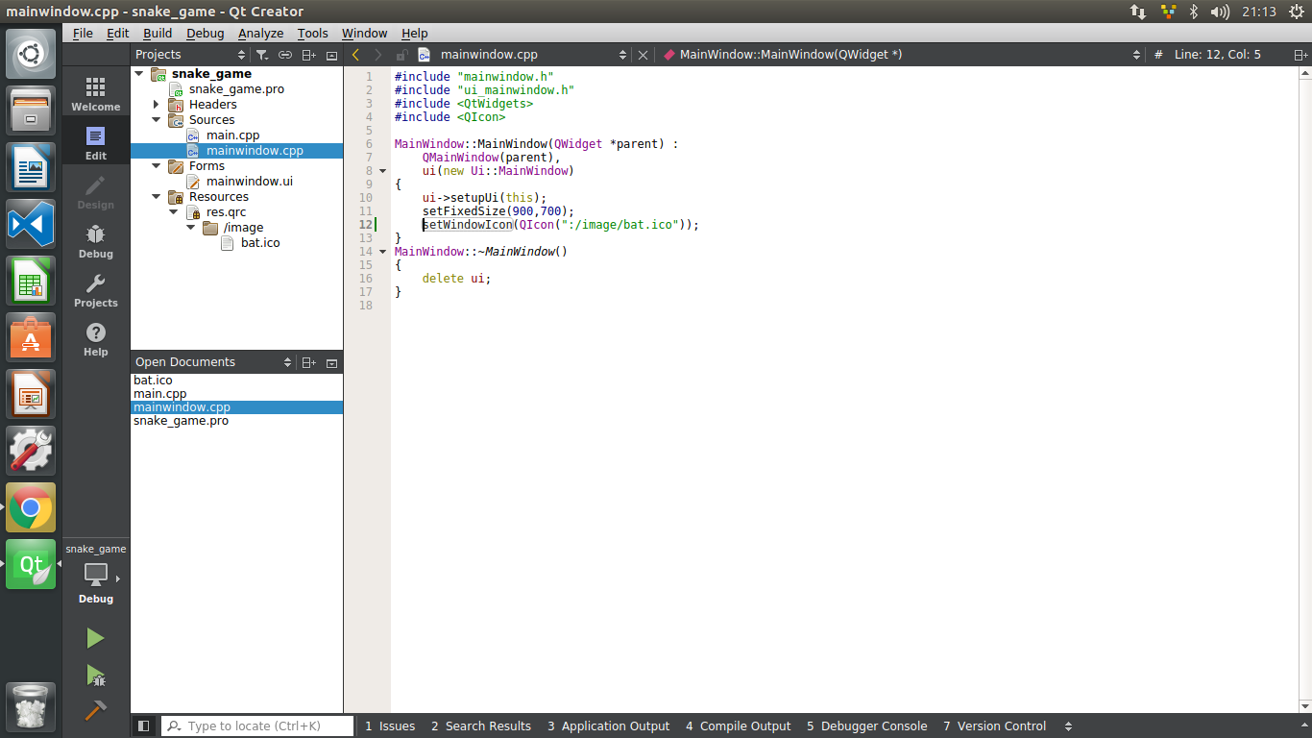Open the symbol dropdown MainWindow::MainWindow

pyautogui.click(x=900, y=55)
